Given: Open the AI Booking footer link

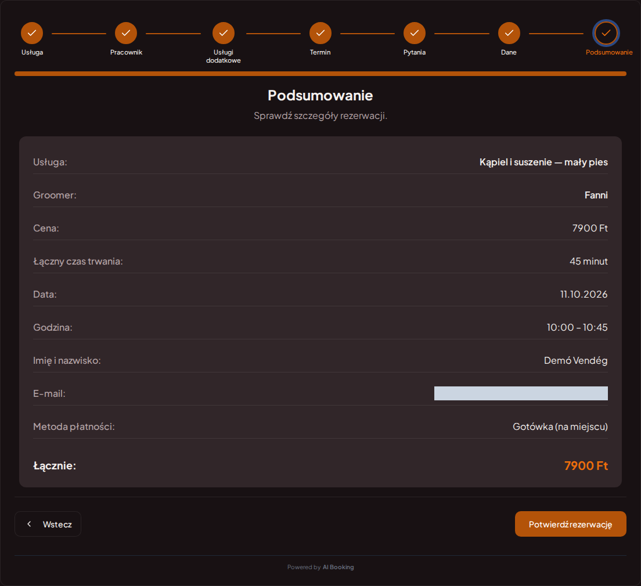Looking at the screenshot, I should [x=338, y=567].
